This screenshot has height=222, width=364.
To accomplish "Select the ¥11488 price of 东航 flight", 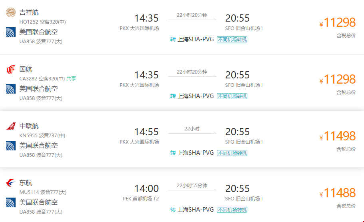I will (x=337, y=193).
